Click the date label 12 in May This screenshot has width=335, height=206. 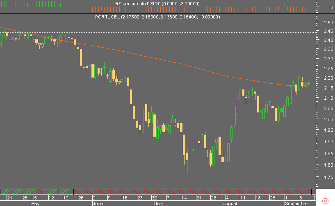[51, 198]
